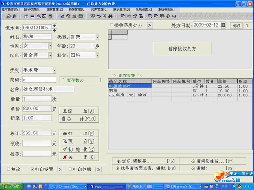This screenshot has height=190, width=254.
Task: Play 找零请当面点清 [F8] voice prompt
Action: [x=146, y=168]
